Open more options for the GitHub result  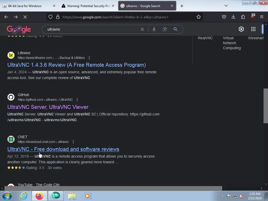77,100
